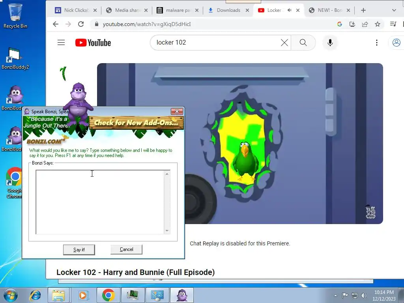
Task: Click the Locker 102 video player
Action: tap(240, 144)
